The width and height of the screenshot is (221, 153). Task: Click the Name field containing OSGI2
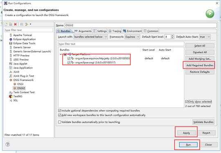tap(140, 25)
